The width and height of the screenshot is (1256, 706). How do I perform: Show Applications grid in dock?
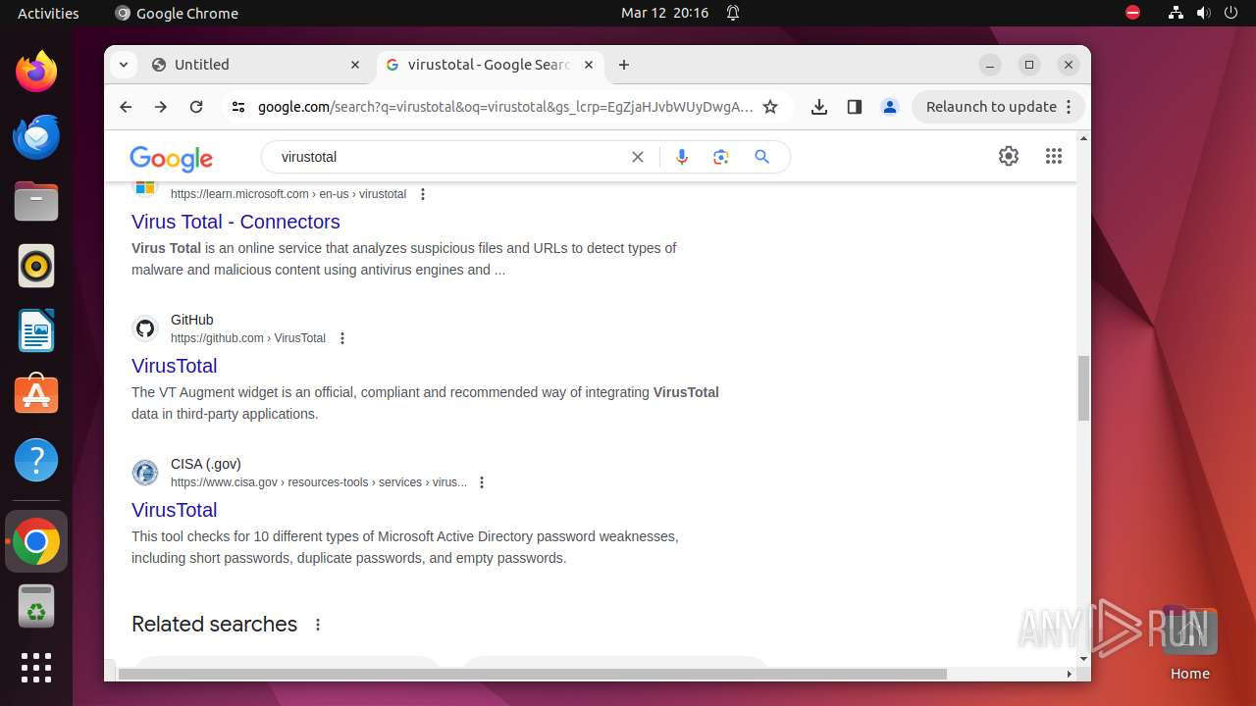pos(36,668)
